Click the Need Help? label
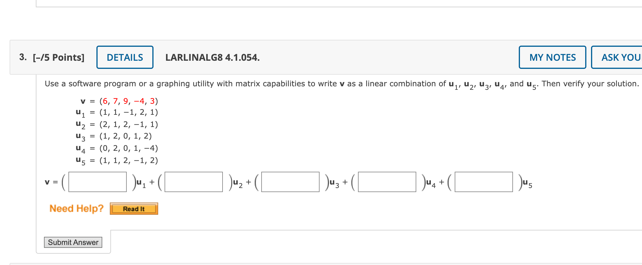 [x=76, y=208]
